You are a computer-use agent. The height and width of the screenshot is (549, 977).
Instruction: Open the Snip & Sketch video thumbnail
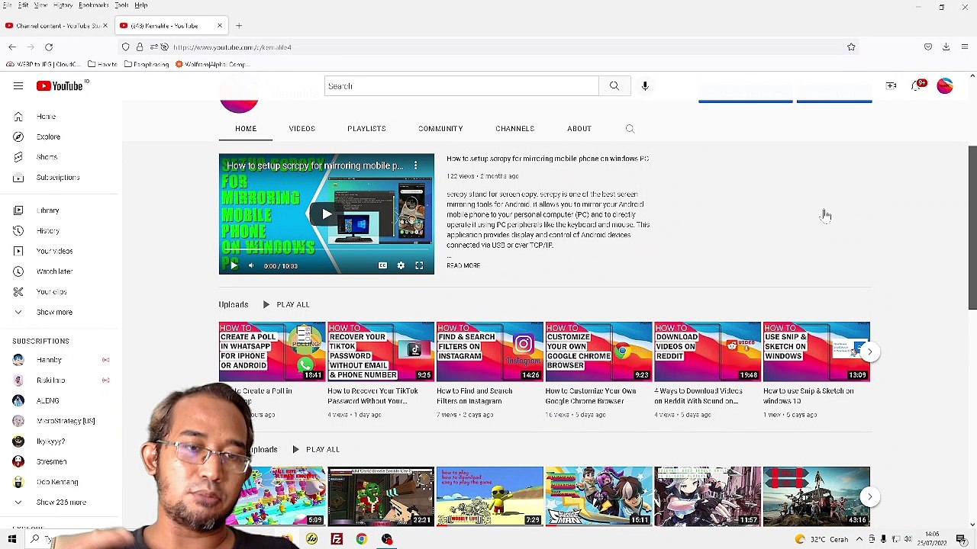click(x=816, y=352)
